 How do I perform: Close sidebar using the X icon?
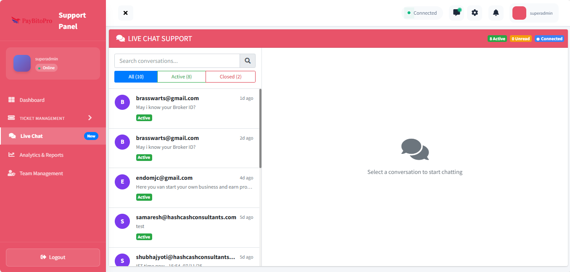(125, 13)
